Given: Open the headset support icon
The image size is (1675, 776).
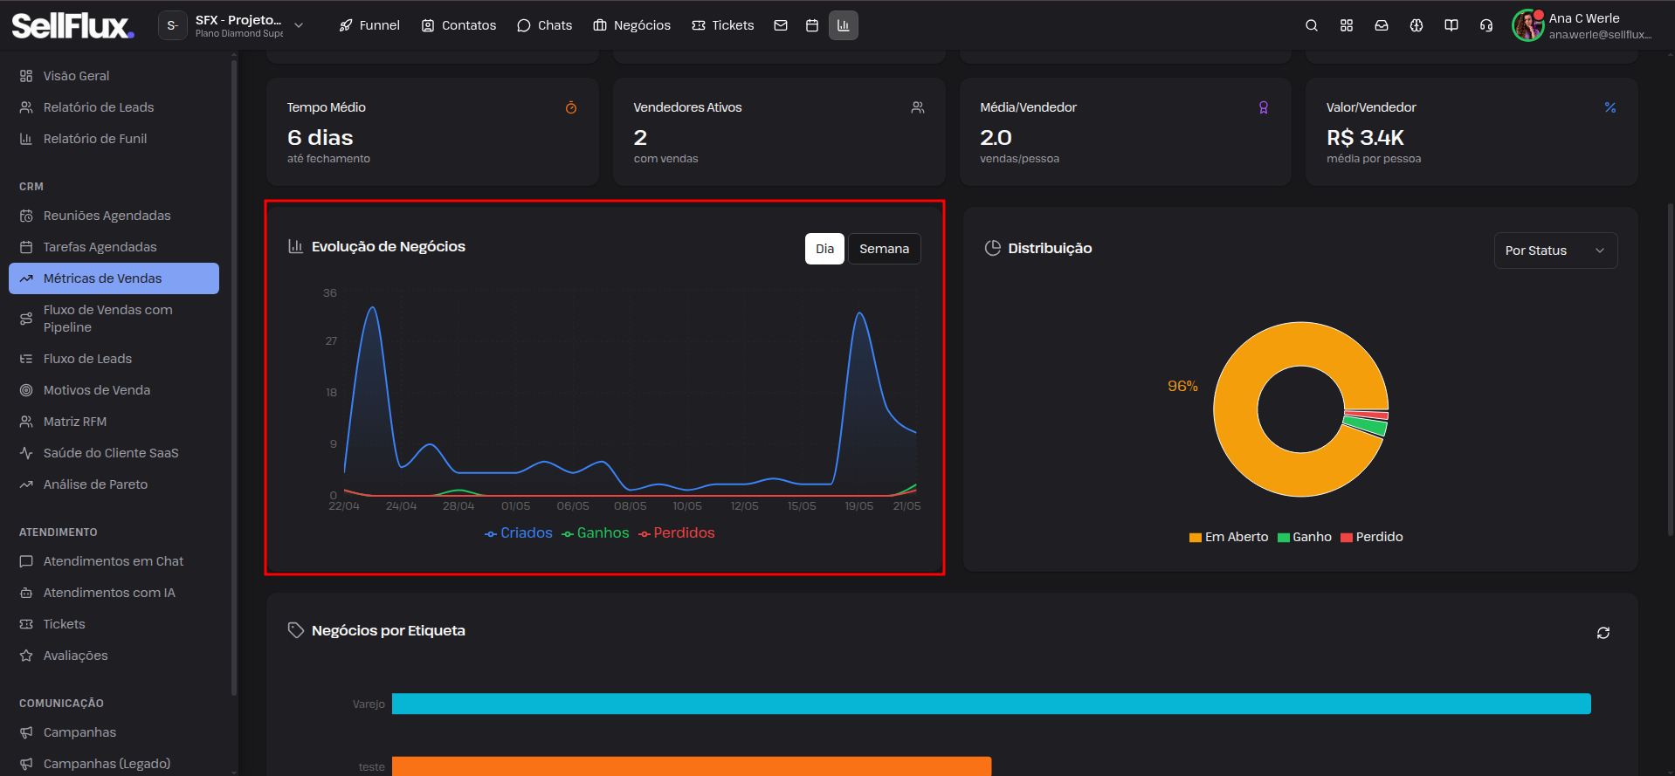Looking at the screenshot, I should [x=1485, y=25].
